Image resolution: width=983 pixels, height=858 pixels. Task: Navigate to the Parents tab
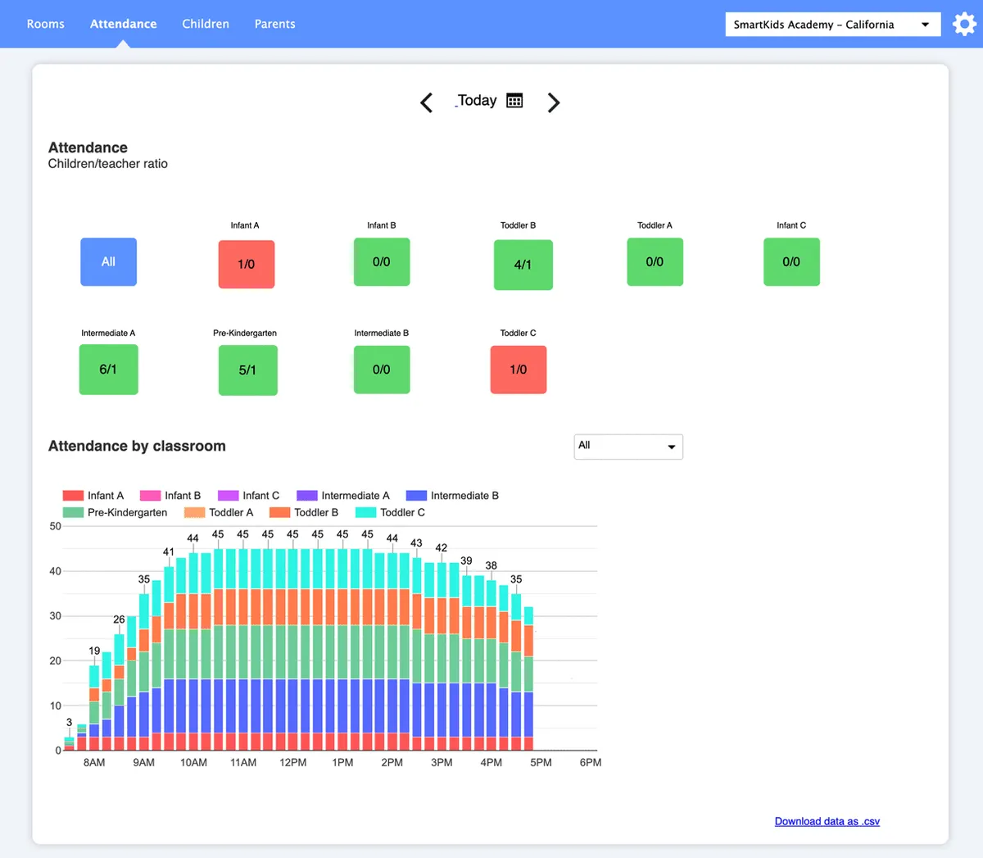click(x=274, y=24)
